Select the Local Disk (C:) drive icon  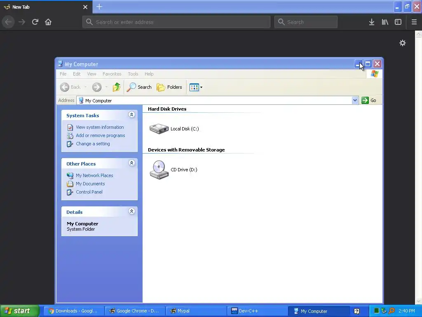coord(159,129)
